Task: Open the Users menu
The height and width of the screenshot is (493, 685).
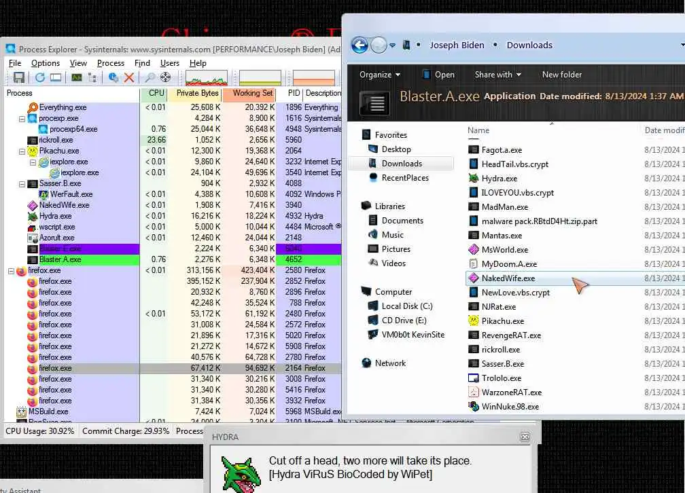Action: tap(169, 63)
